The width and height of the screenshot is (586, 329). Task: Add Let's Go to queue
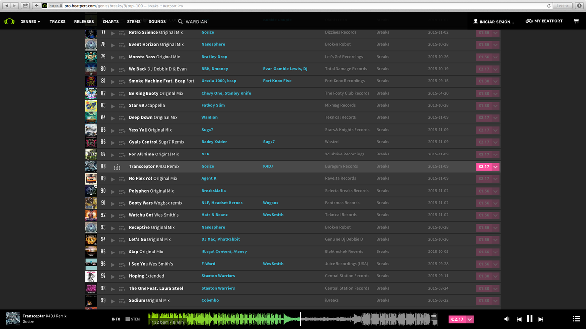122,240
